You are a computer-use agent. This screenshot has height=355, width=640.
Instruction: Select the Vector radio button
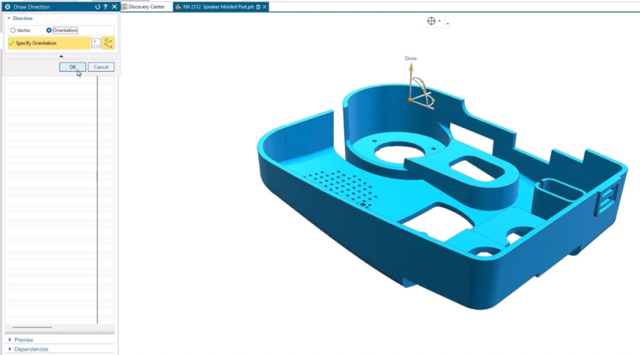point(13,31)
